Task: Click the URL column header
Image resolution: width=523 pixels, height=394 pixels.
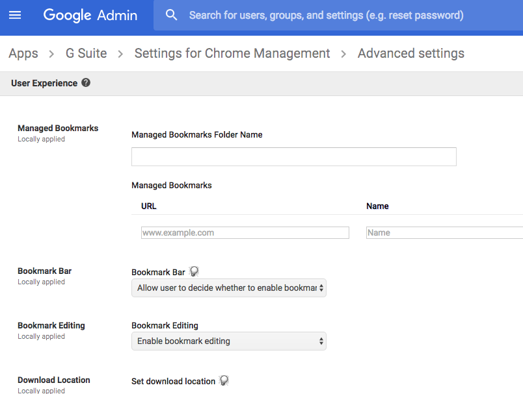Action: click(x=149, y=206)
